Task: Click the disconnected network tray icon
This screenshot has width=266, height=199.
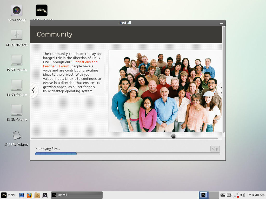Action: point(236,195)
